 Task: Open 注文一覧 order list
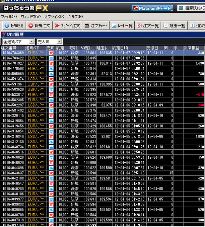coord(148,25)
